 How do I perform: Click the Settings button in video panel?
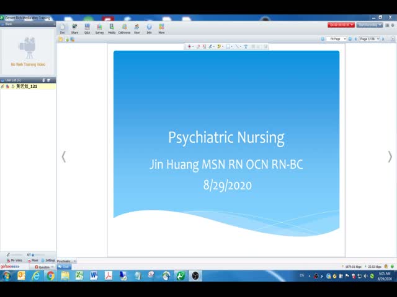click(48, 260)
